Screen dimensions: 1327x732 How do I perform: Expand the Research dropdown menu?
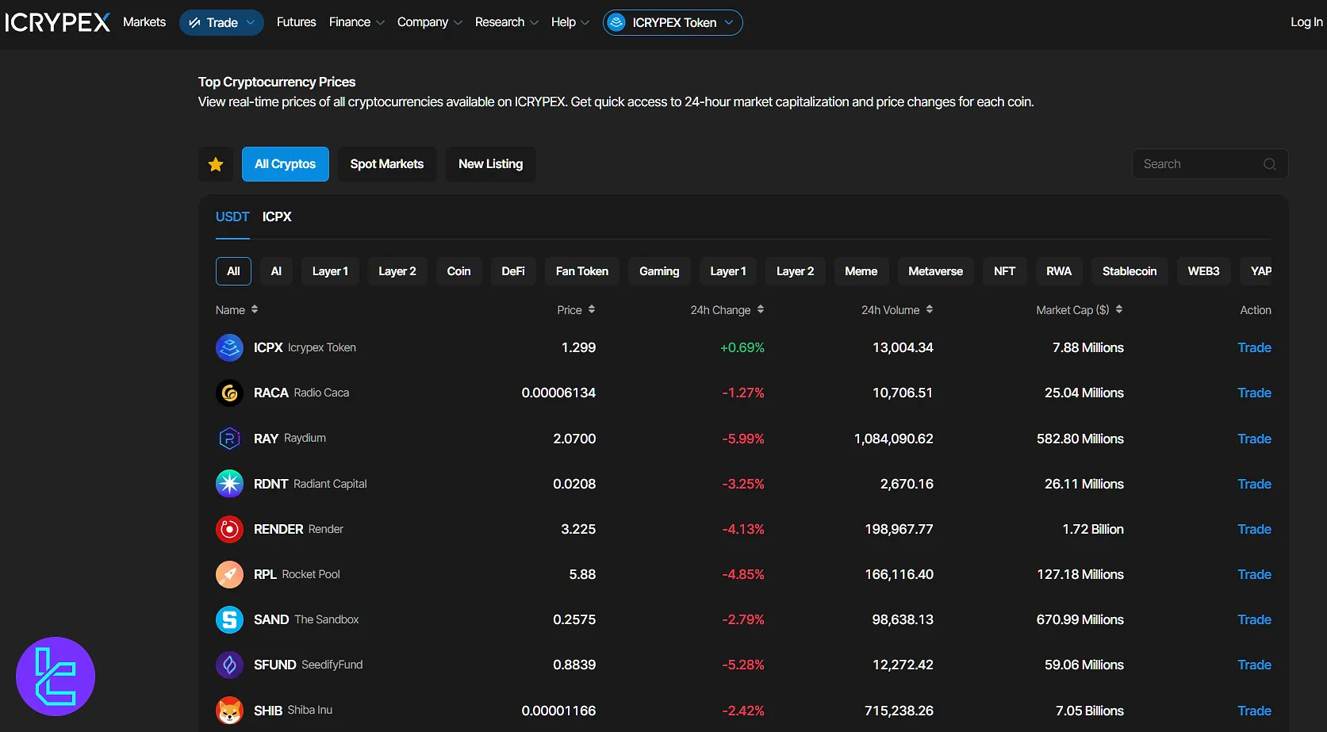[x=507, y=22]
